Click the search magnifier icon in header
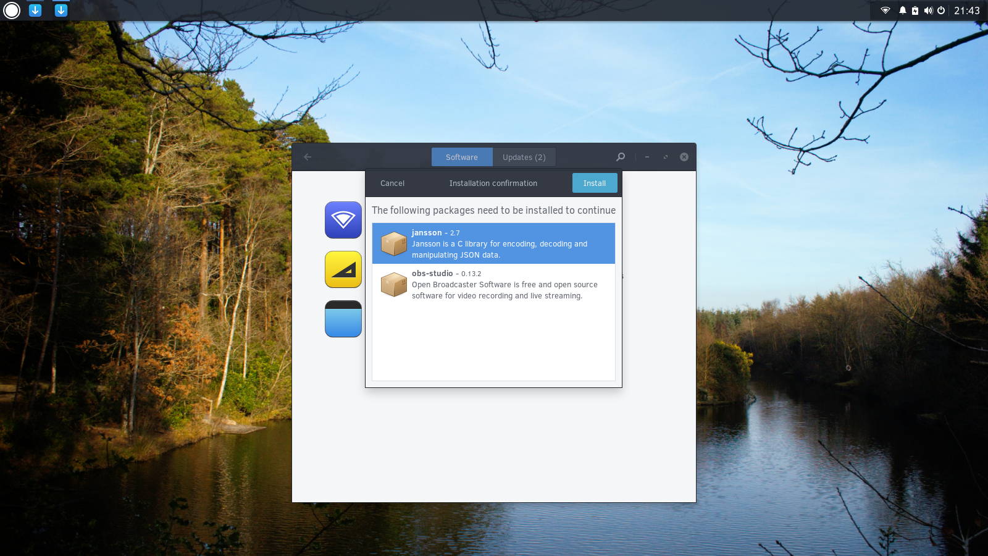The width and height of the screenshot is (988, 556). [x=621, y=157]
